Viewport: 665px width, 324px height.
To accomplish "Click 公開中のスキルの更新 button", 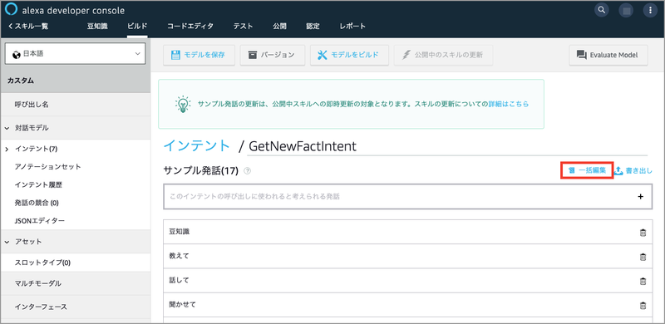I will (444, 55).
